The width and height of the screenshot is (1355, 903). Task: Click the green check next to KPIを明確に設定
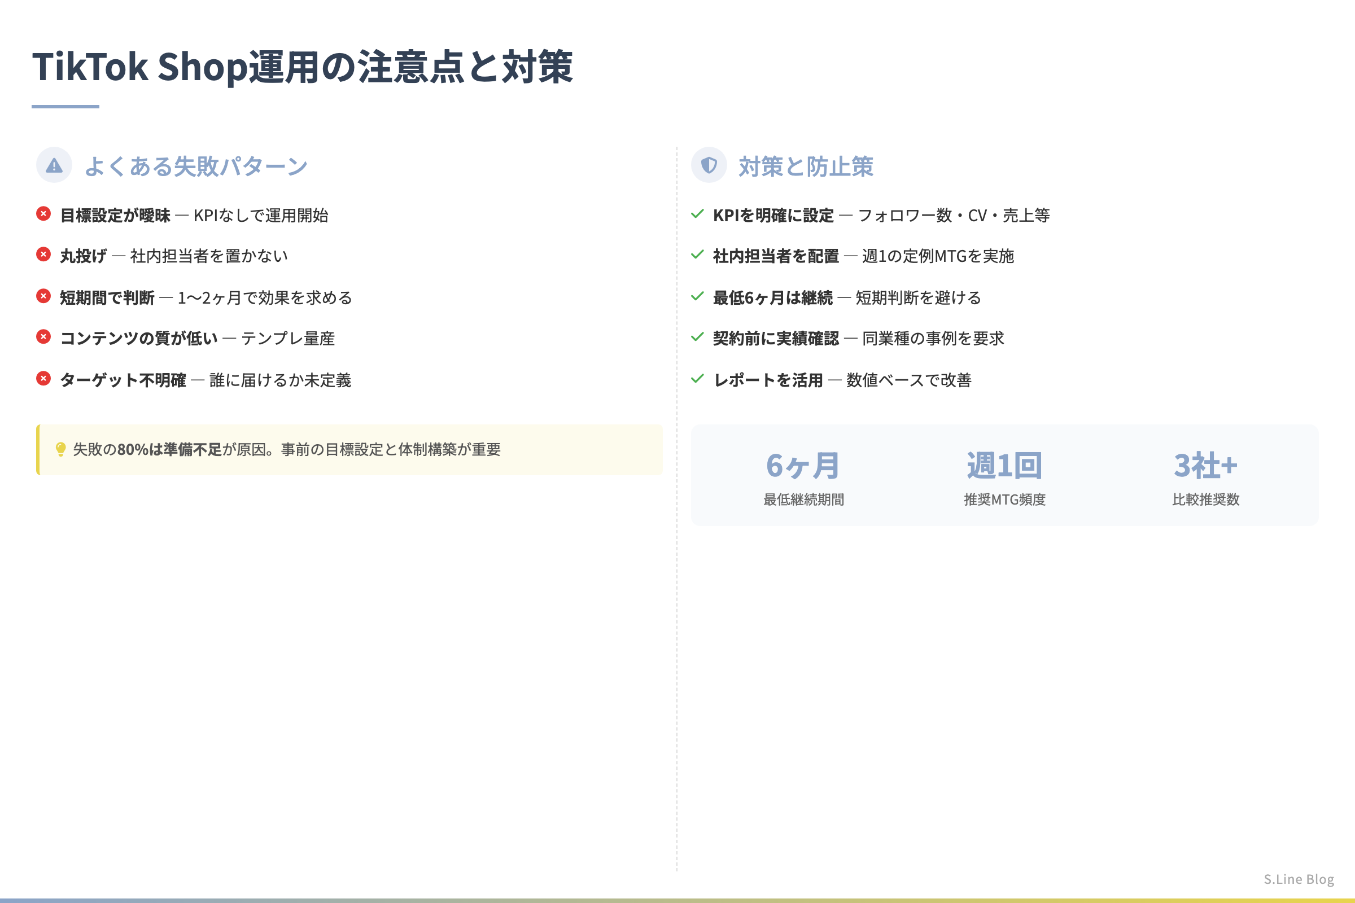point(697,214)
